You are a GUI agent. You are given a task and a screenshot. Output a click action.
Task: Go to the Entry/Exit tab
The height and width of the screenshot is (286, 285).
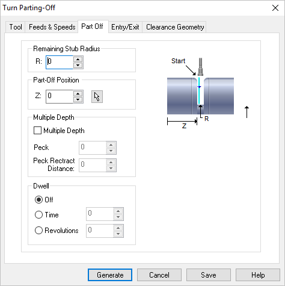click(125, 27)
